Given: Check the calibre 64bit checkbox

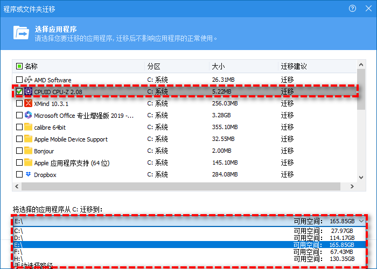Looking at the screenshot, I should (x=19, y=127).
